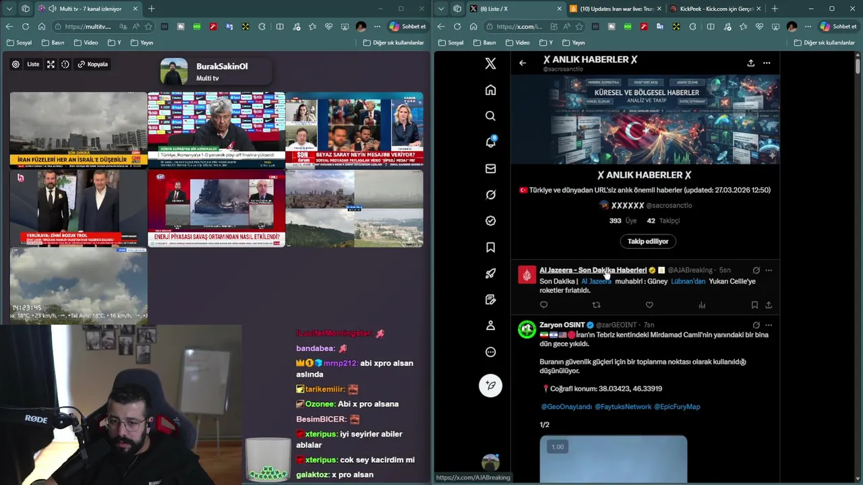Open X Home from the sidebar
The width and height of the screenshot is (863, 485).
click(x=490, y=90)
